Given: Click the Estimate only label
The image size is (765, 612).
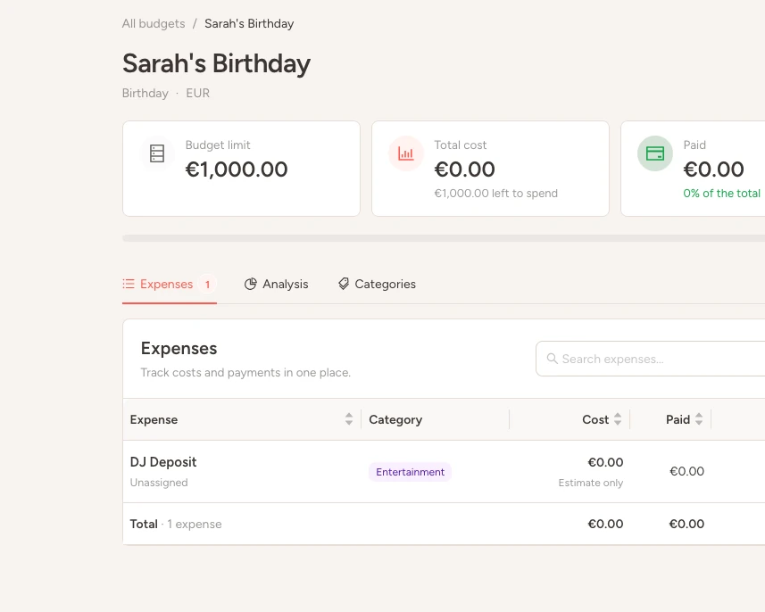Looking at the screenshot, I should click(591, 483).
